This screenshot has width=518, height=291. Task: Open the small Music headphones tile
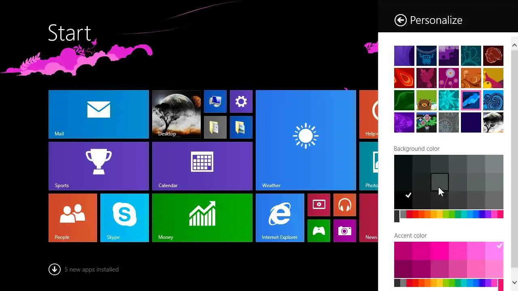[345, 205]
